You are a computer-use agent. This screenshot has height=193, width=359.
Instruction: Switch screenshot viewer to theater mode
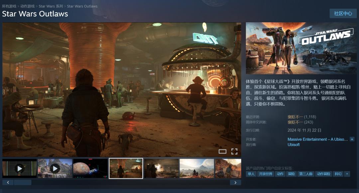coord(222,151)
